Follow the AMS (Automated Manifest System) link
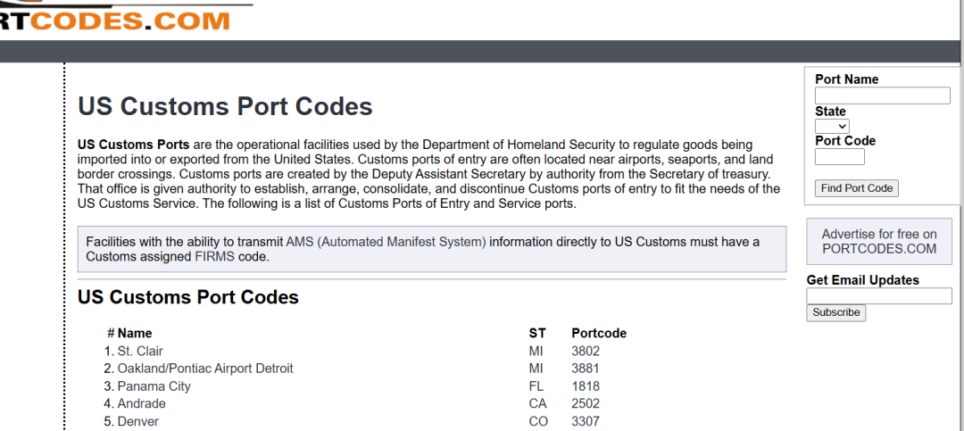 coord(386,242)
